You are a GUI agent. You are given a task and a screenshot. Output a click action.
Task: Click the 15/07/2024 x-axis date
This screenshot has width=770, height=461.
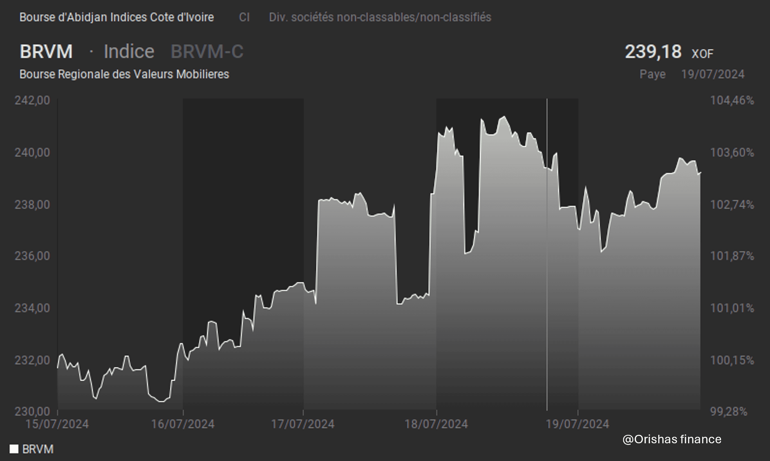tap(57, 424)
